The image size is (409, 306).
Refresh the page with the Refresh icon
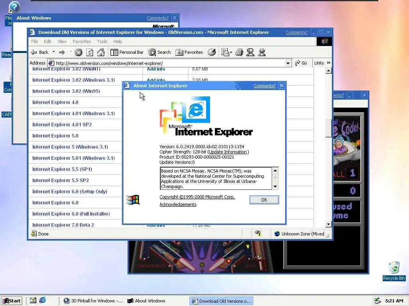[89, 52]
